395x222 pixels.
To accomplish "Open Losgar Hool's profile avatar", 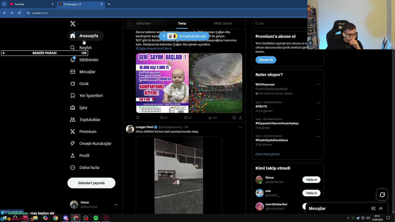I will click(130, 129).
